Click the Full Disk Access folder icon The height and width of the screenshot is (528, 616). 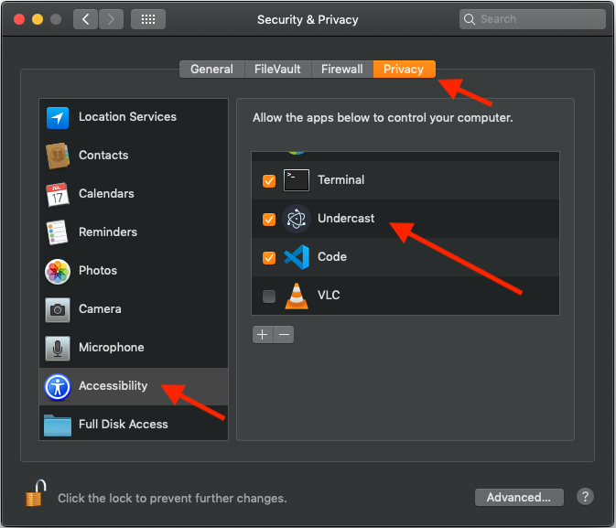tap(58, 426)
